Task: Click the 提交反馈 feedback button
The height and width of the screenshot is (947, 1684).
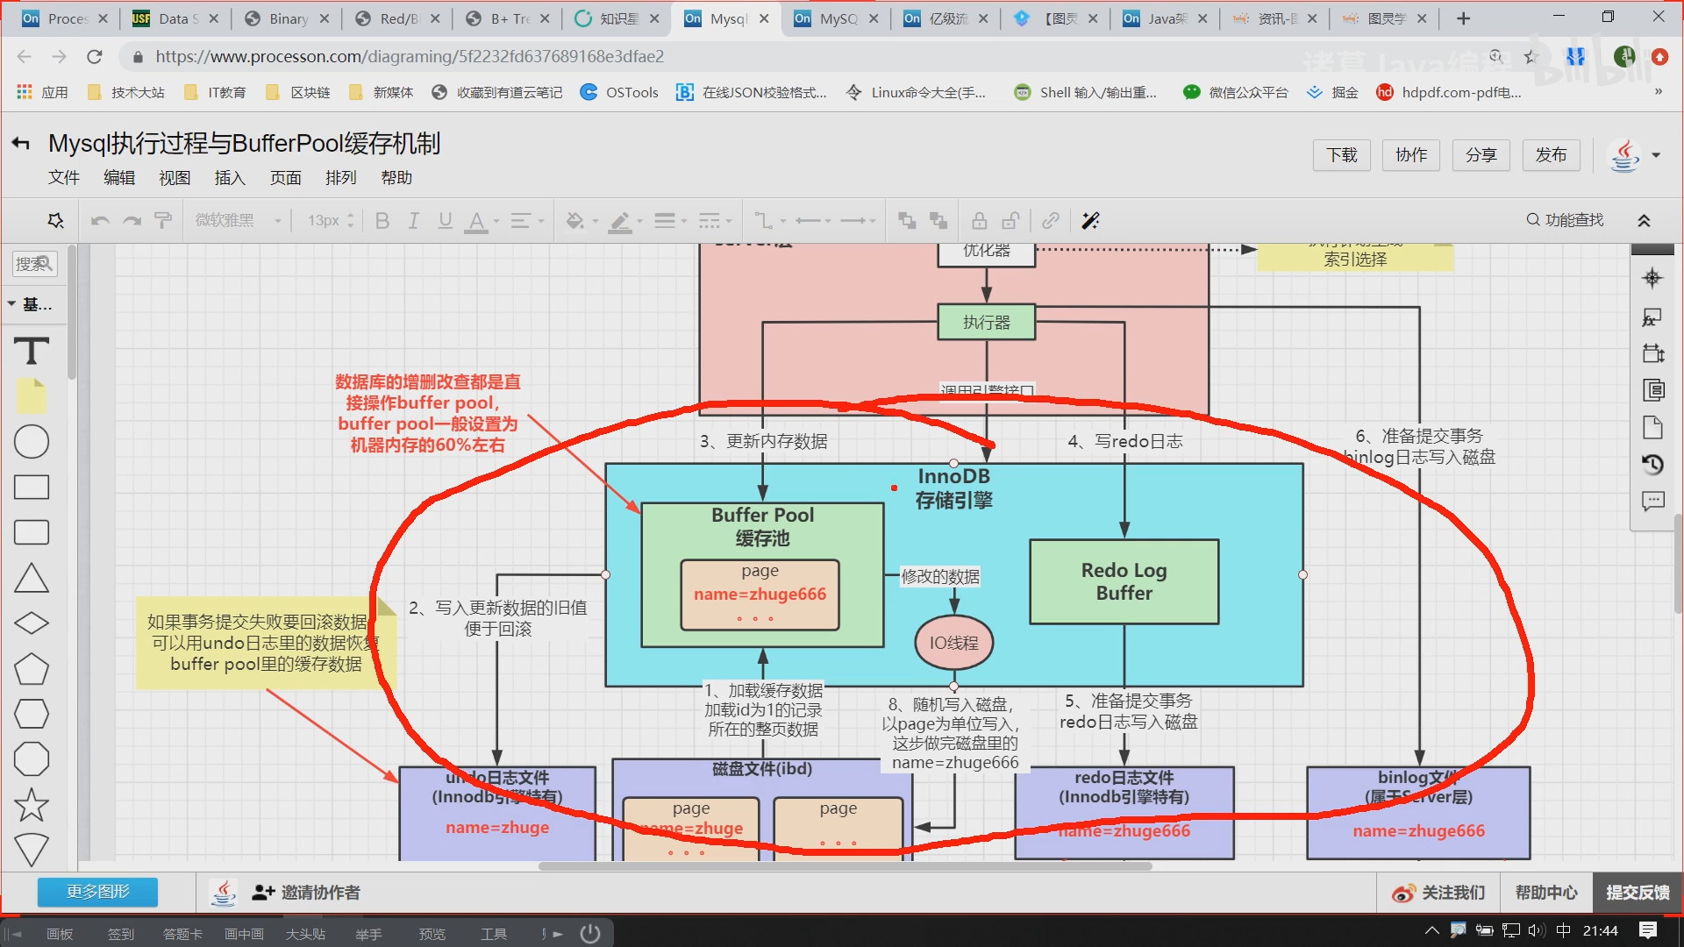Action: pos(1638,893)
